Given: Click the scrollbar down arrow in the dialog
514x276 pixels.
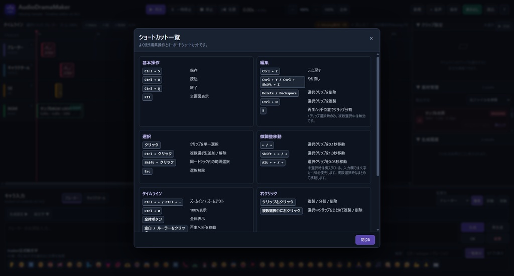Looking at the screenshot, I should 377,230.
